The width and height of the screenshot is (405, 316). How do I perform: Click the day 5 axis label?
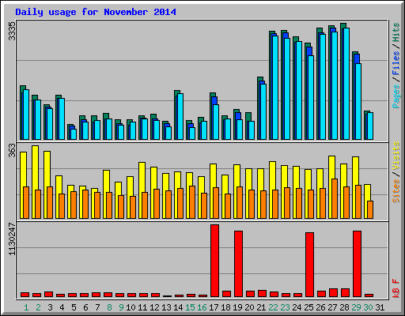click(x=74, y=307)
